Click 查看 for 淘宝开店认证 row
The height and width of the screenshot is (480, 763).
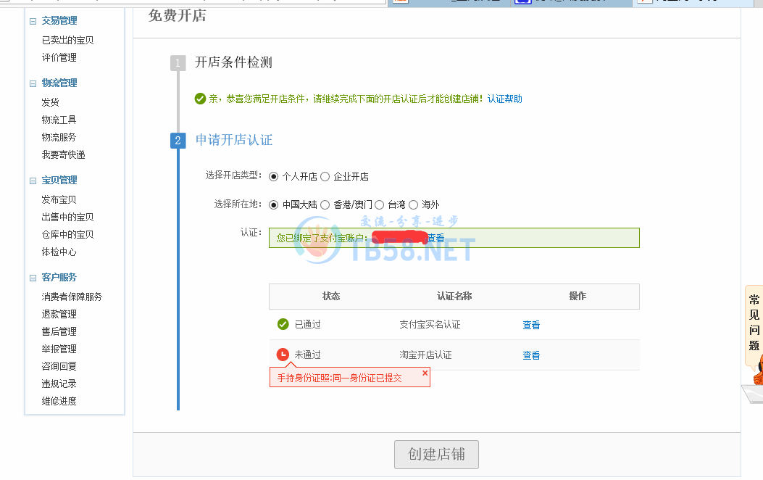531,356
